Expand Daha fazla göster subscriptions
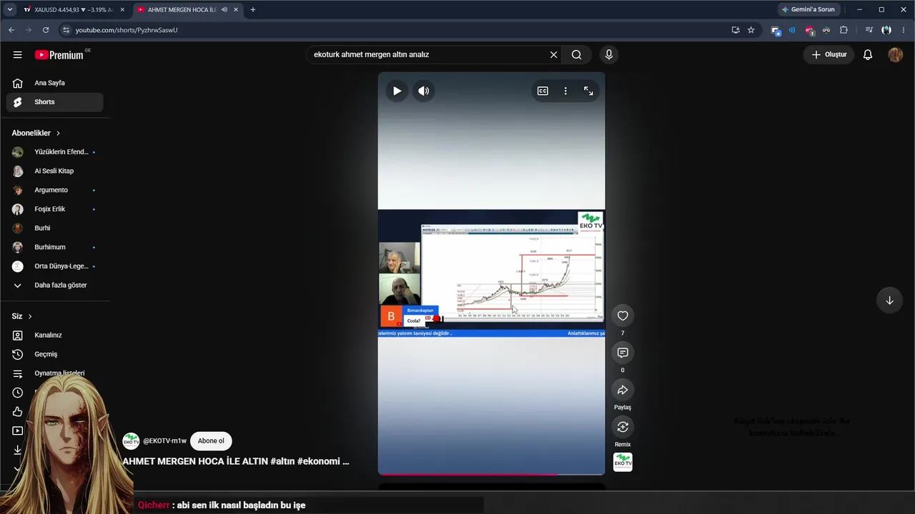Screen dimensions: 915x514 (x=54, y=286)
